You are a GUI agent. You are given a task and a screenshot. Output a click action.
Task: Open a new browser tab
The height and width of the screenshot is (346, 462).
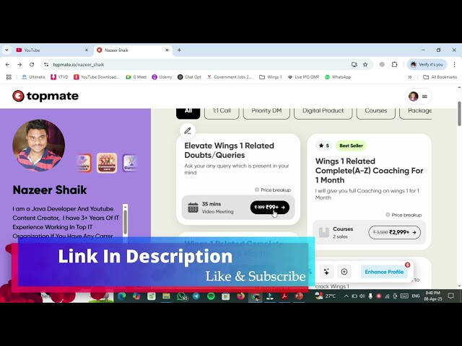click(179, 50)
